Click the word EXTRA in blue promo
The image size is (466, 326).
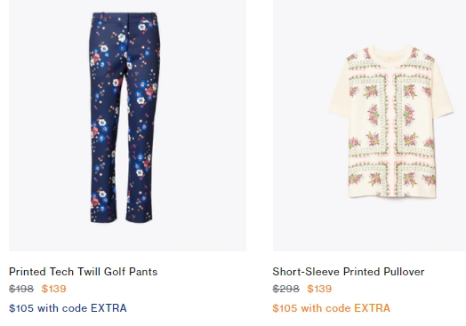(108, 308)
